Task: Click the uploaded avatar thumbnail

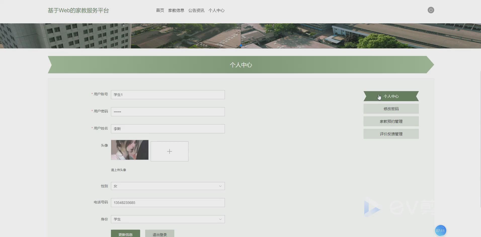Action: pos(130,150)
